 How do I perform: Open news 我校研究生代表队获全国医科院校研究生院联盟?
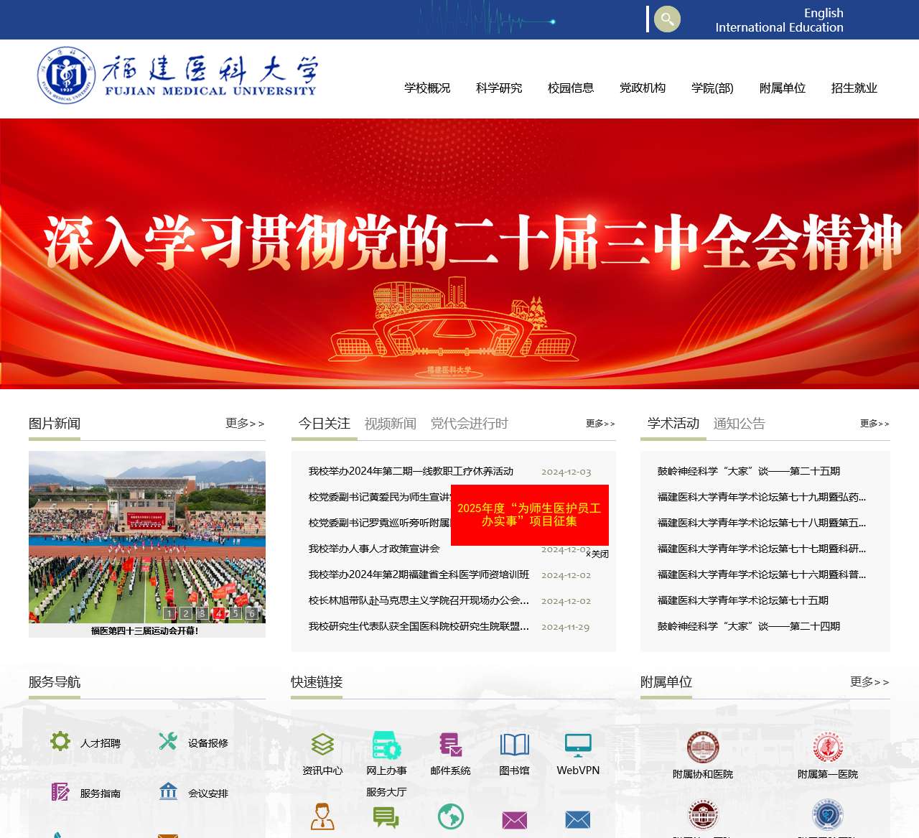tap(419, 627)
